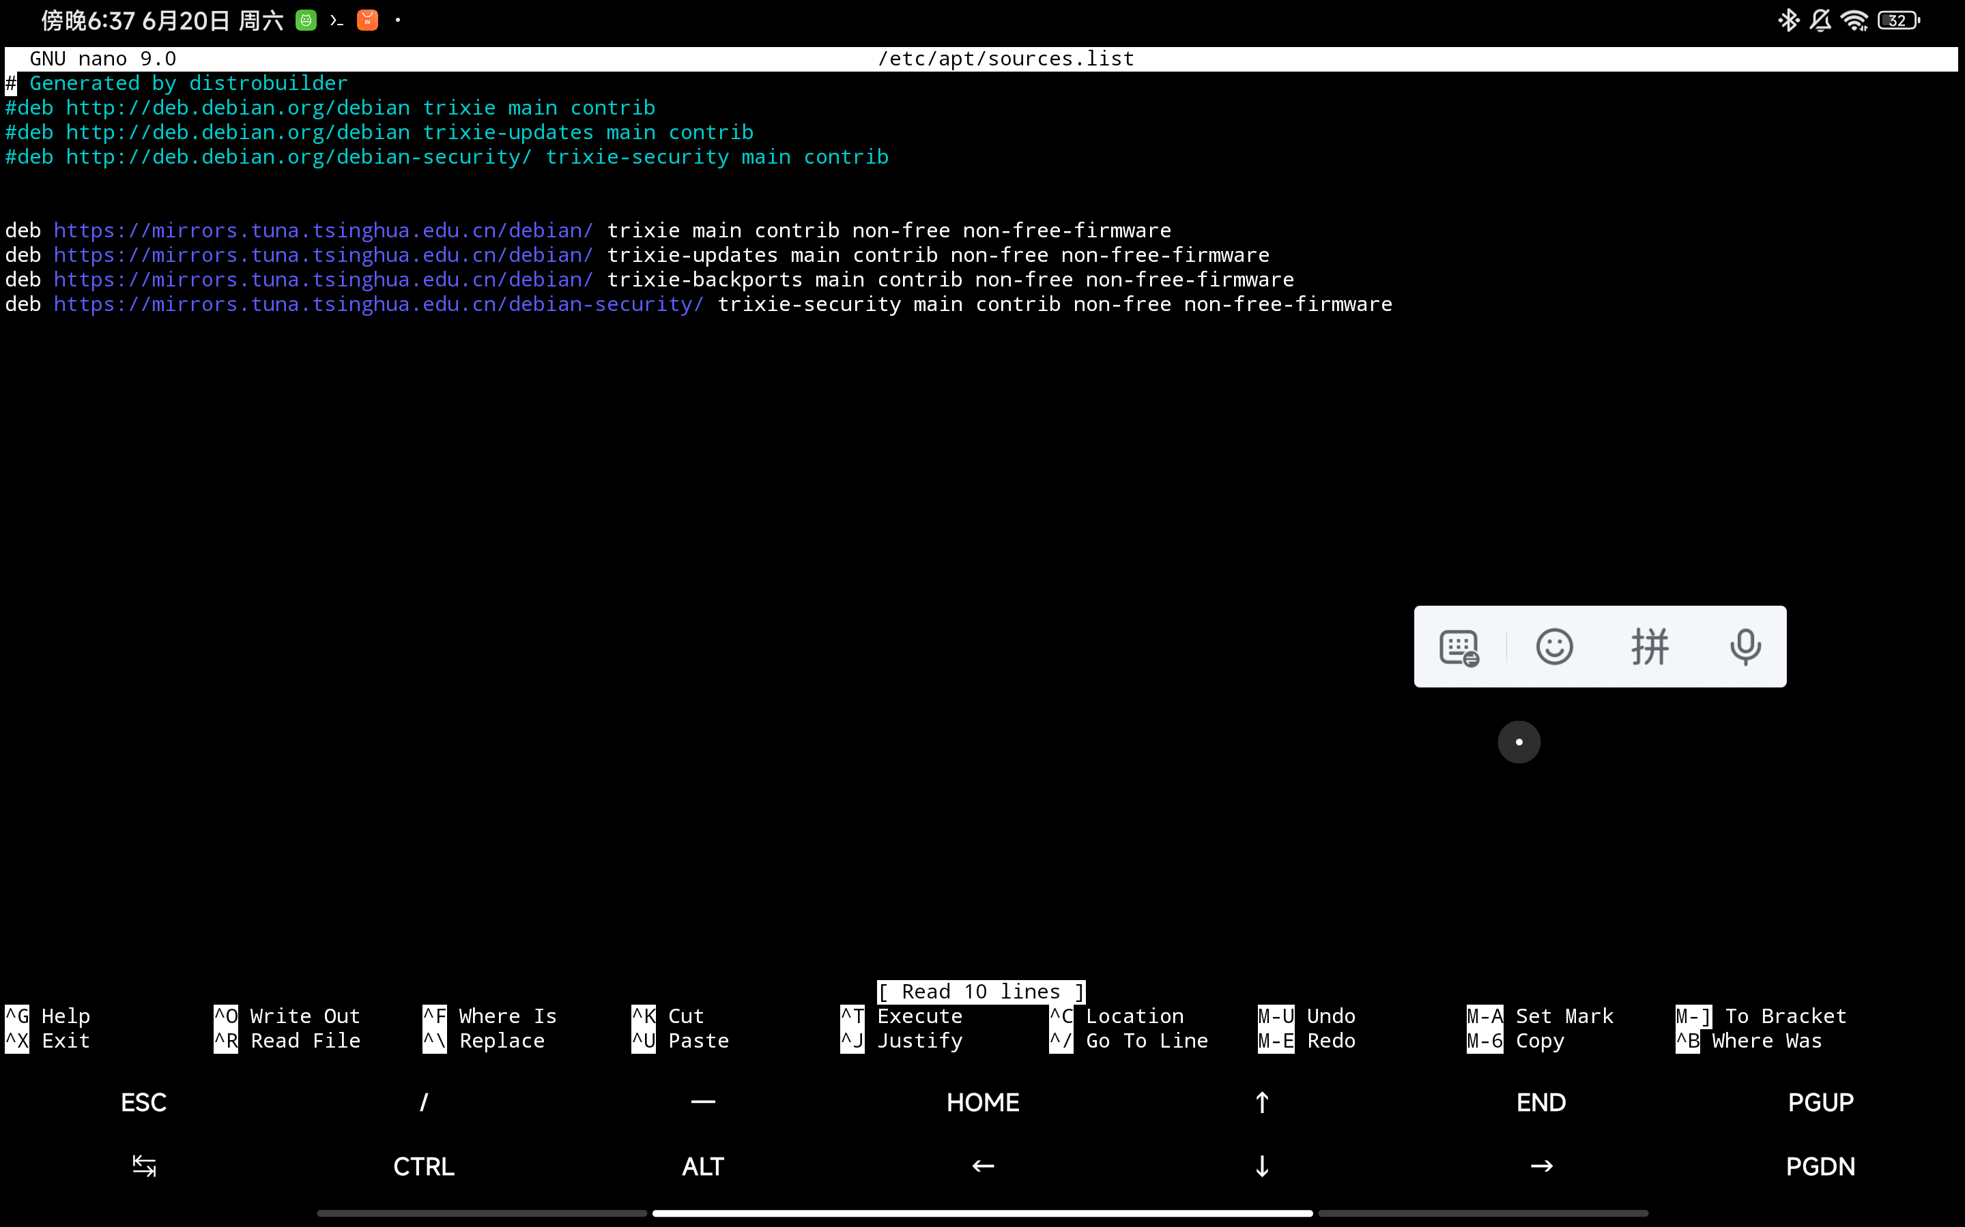Image resolution: width=1965 pixels, height=1227 pixels.
Task: Click the M-A Set Mark shortcut
Action: (1540, 1016)
